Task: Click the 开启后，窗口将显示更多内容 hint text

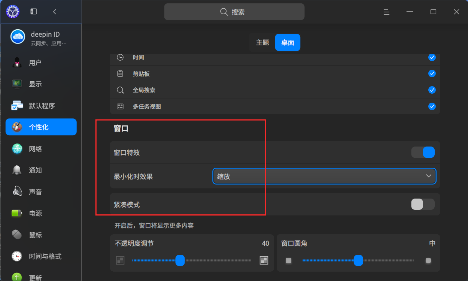Action: coord(154,226)
